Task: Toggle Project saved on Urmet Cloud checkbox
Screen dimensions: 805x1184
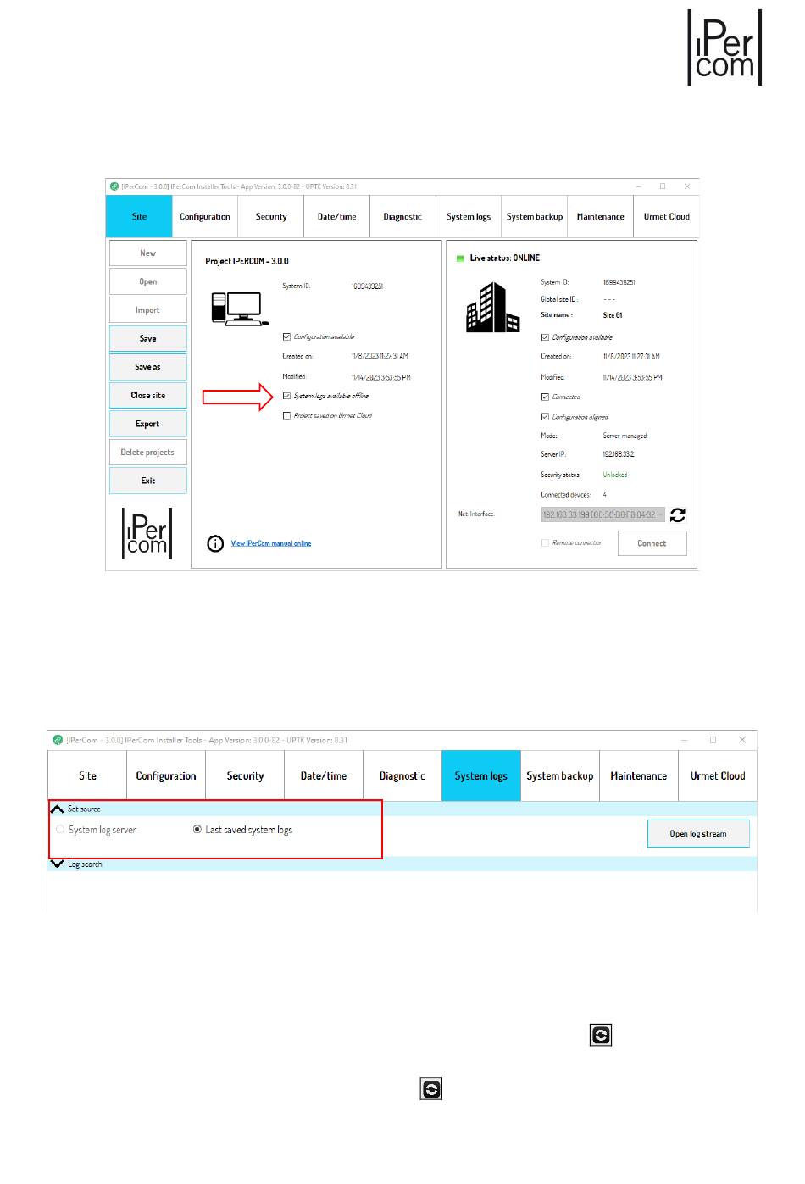Action: (x=286, y=415)
